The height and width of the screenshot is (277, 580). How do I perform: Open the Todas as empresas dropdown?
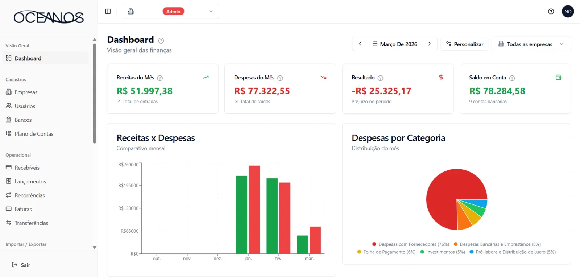point(531,44)
